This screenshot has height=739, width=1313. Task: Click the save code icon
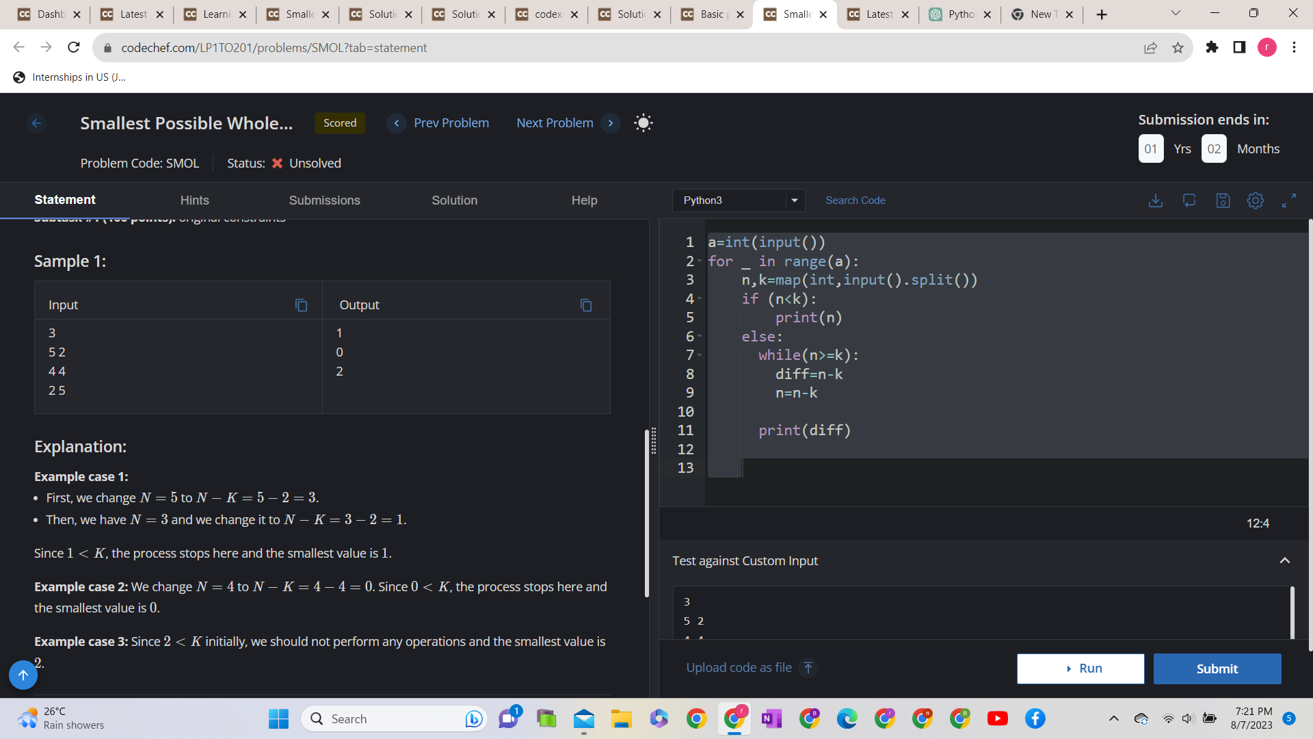tap(1223, 200)
